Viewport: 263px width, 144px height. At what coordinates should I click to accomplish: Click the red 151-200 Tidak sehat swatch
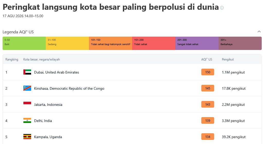(x=154, y=43)
